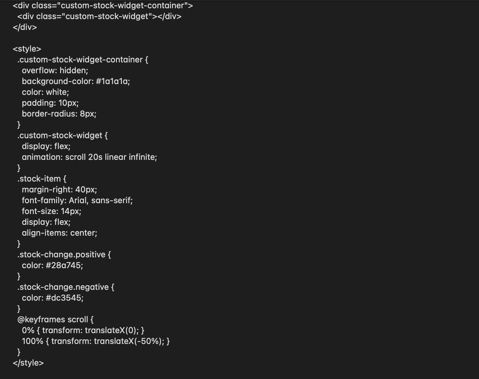Select the background-color #1a1a1a line
Screen dimensions: 479x379
[x=76, y=81]
